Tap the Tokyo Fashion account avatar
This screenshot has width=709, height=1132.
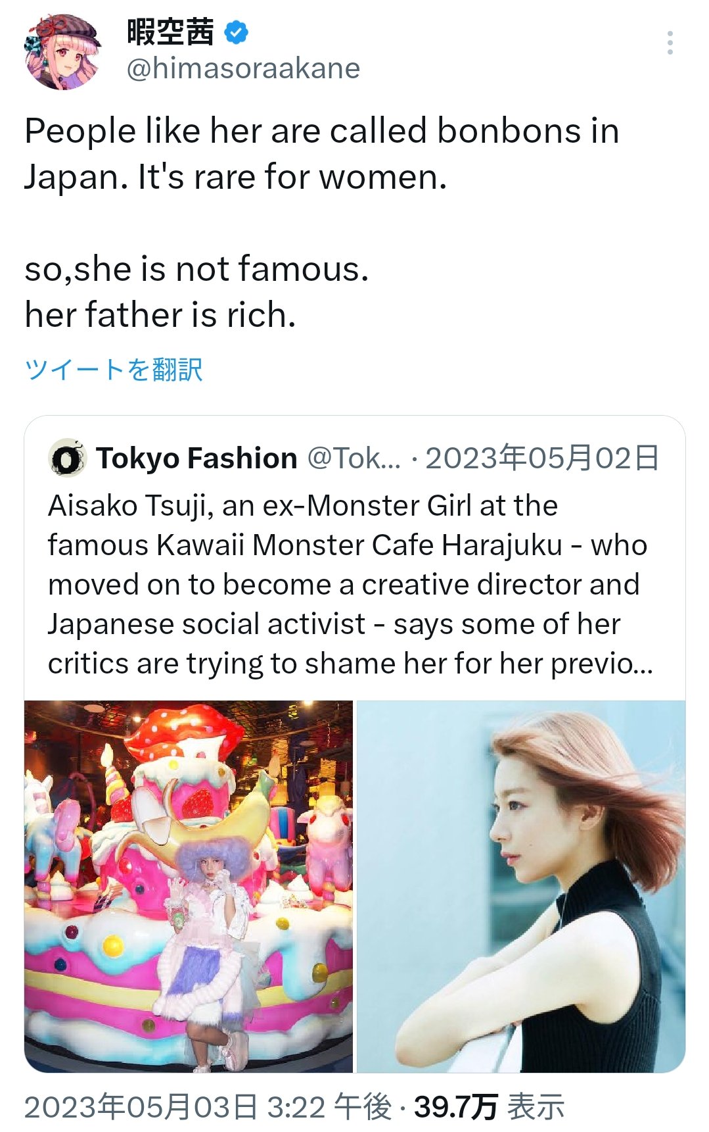click(67, 458)
